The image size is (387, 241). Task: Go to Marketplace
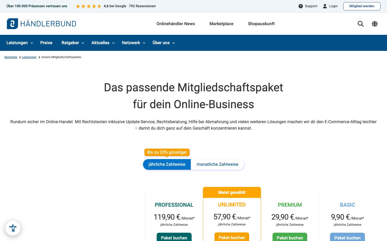pyautogui.click(x=221, y=24)
